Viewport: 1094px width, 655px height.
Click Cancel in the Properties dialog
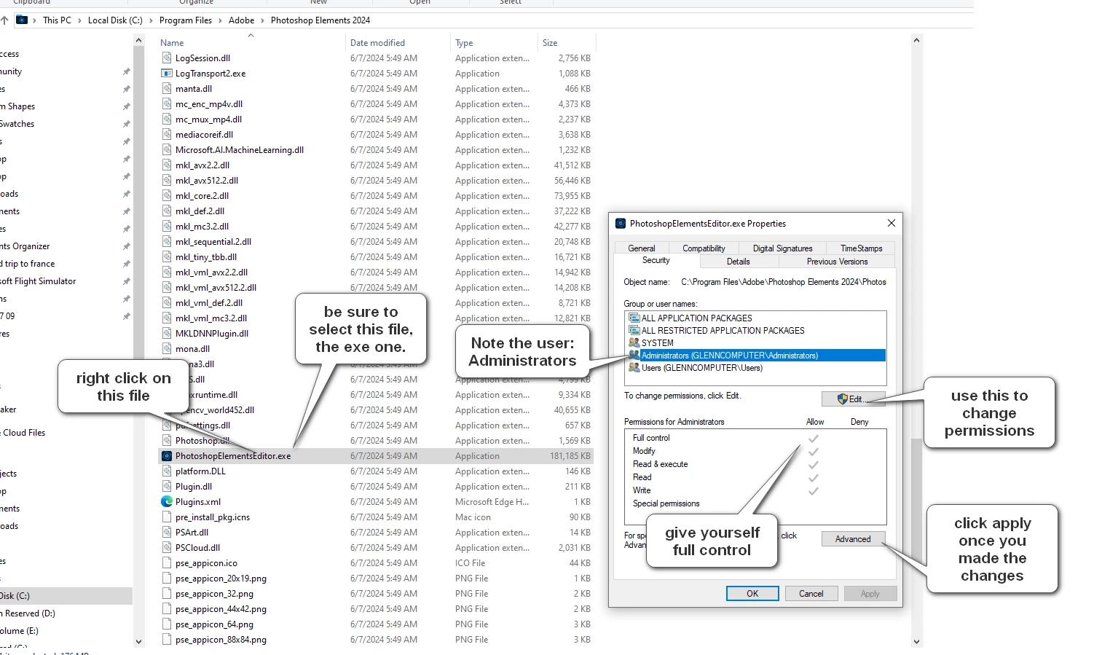[811, 593]
